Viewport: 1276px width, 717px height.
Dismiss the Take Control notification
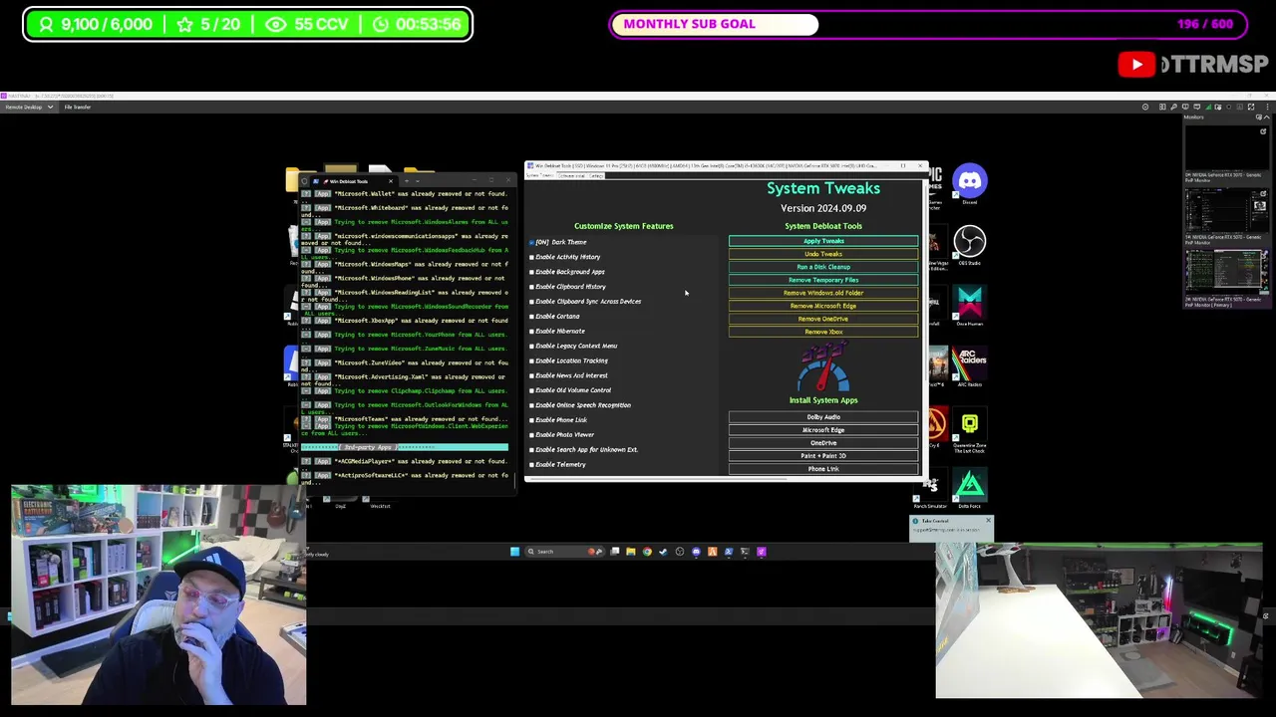click(x=988, y=521)
